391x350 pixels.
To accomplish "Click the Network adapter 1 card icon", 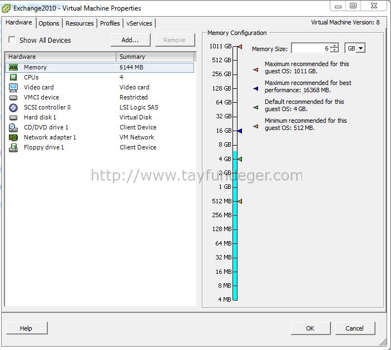I will point(13,137).
